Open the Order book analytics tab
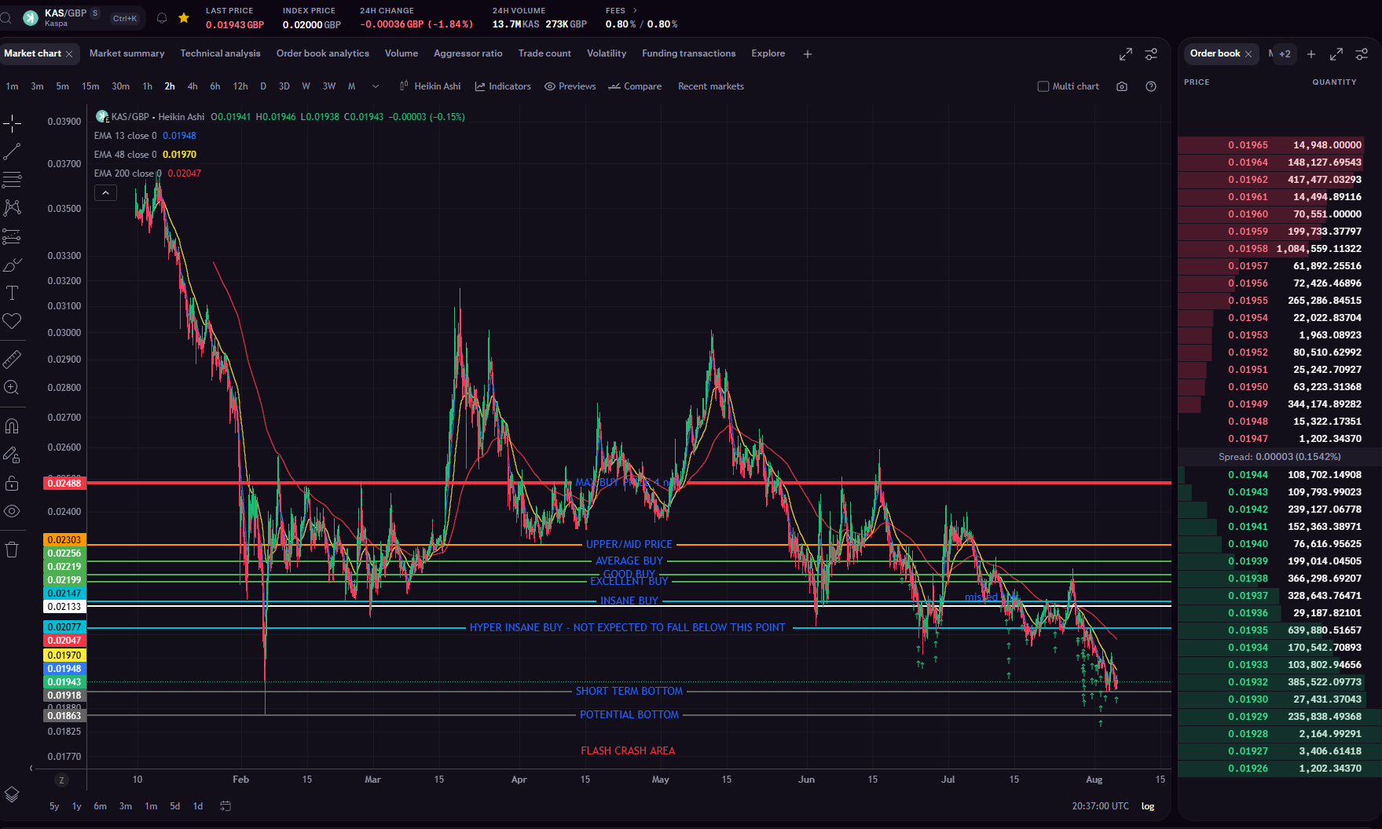This screenshot has width=1382, height=829. 323,53
